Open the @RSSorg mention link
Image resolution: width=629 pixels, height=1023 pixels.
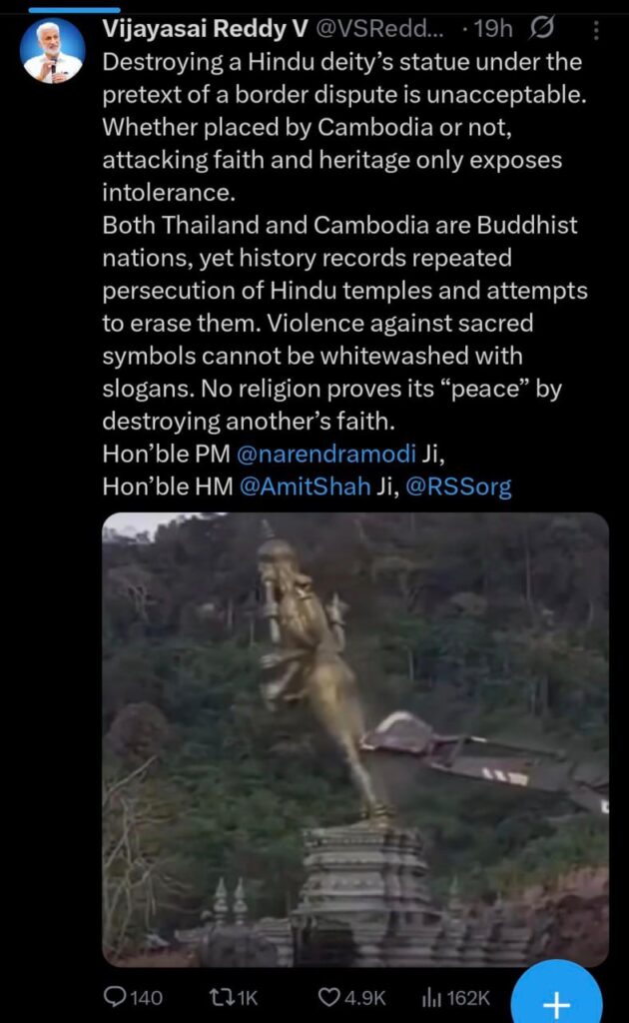tap(458, 487)
